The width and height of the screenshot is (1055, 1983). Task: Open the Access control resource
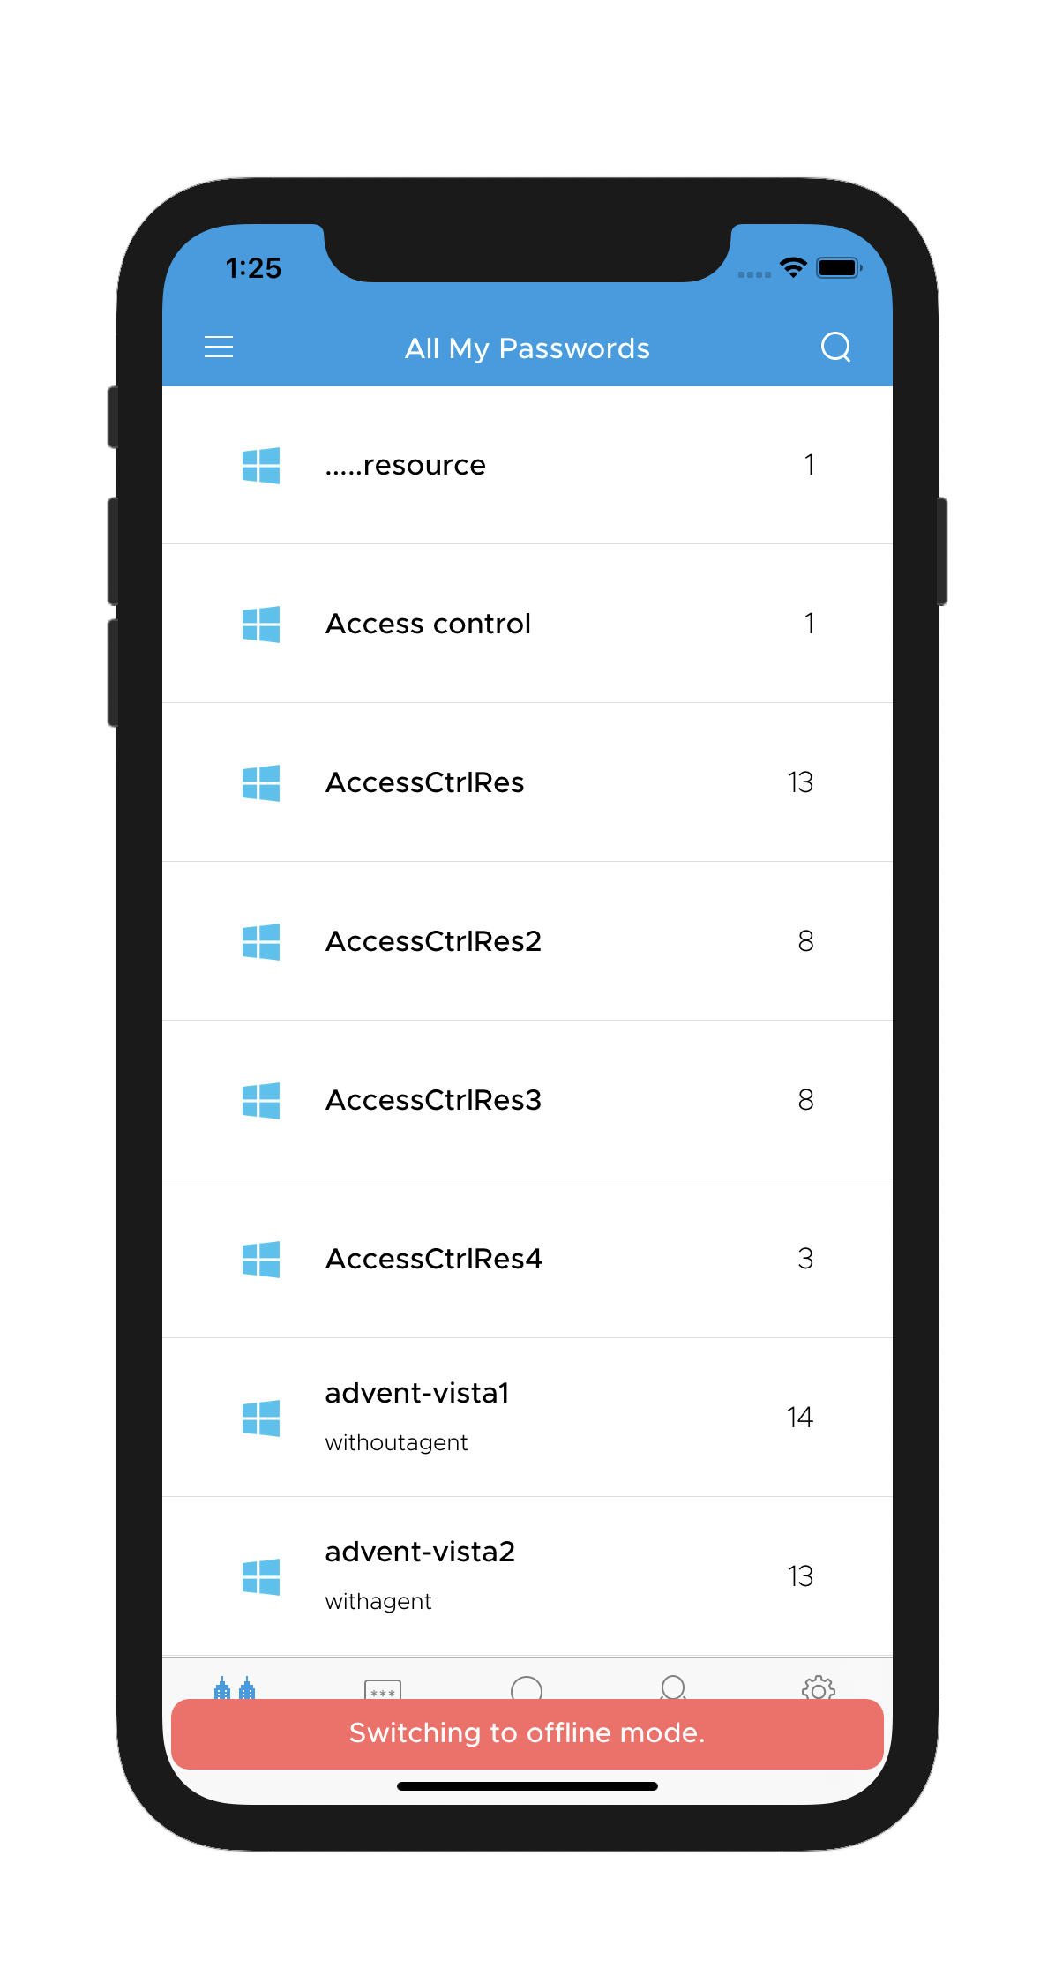click(527, 624)
